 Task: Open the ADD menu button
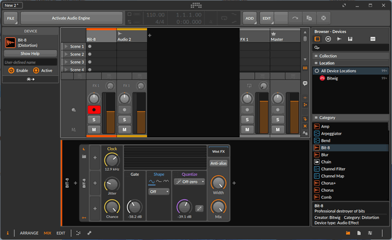pos(249,18)
